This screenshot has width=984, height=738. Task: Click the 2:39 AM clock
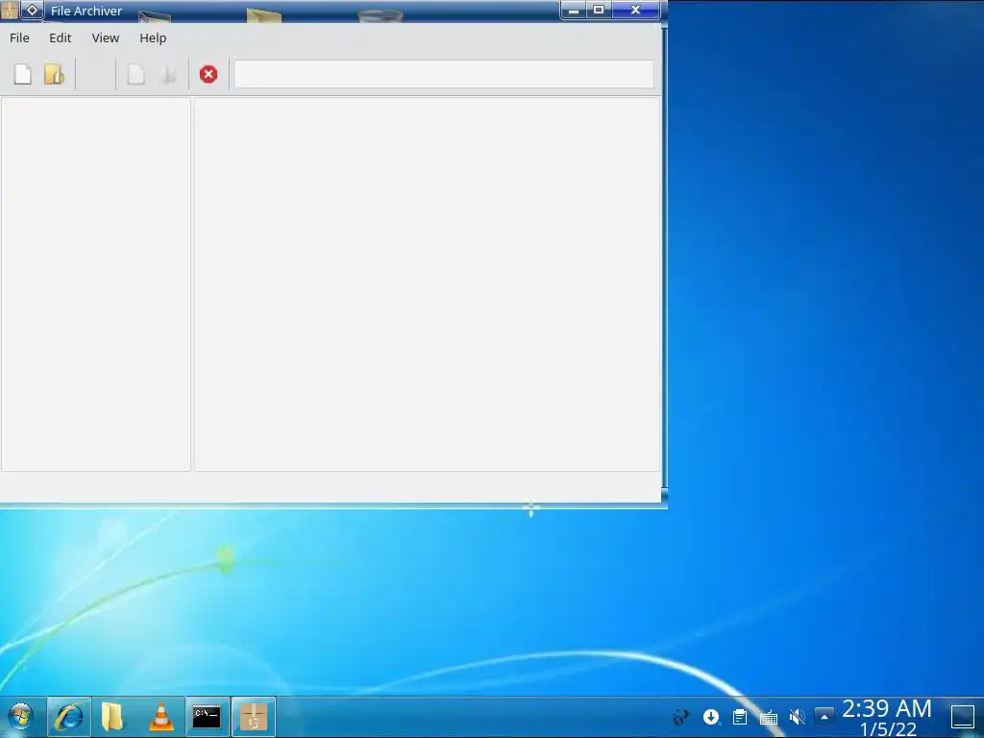[x=887, y=708]
